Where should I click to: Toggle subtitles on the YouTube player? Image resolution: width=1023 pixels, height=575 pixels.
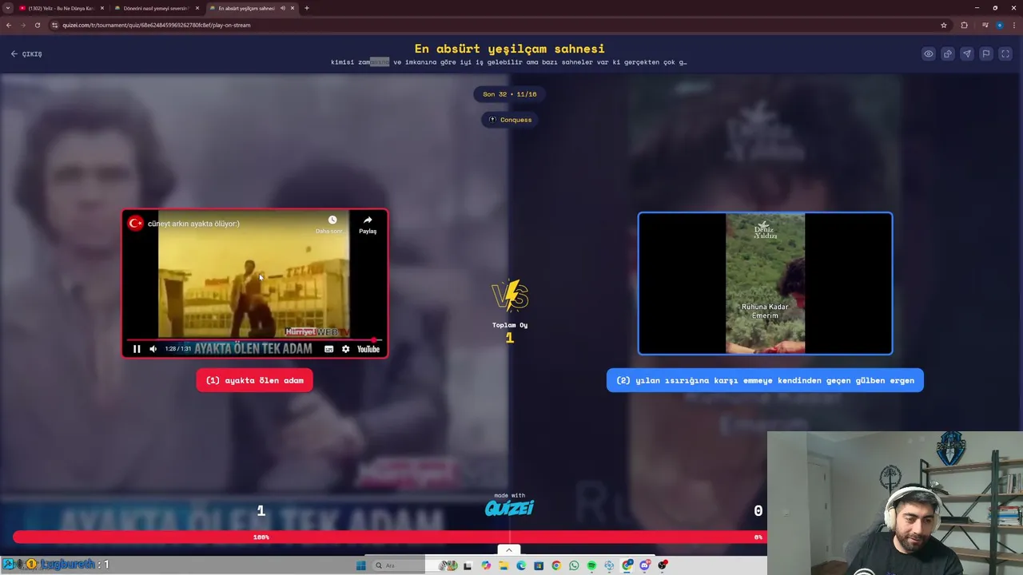pos(328,349)
